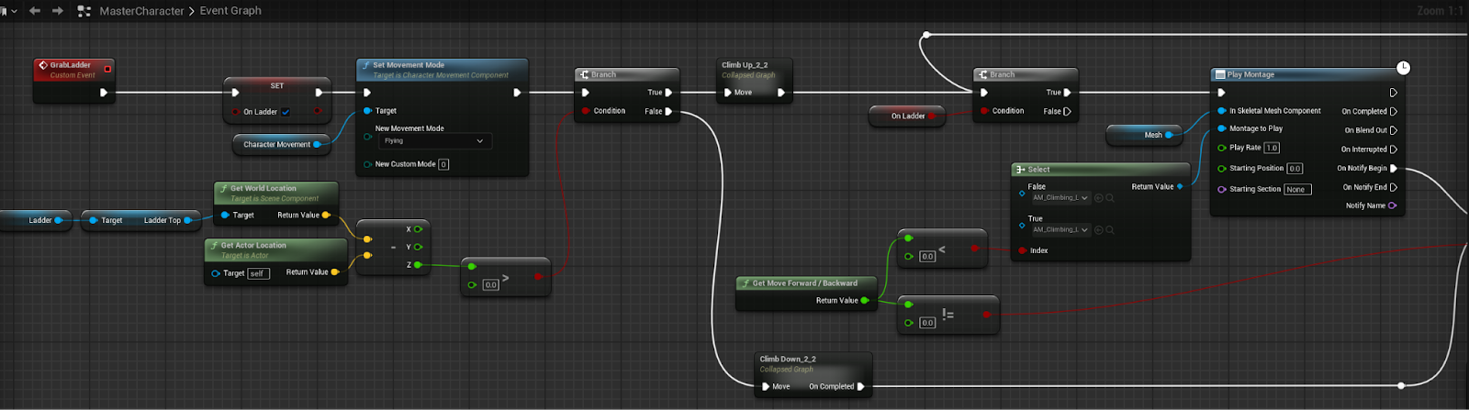
Task: Click the SET node execution input pin
Action: click(x=236, y=93)
